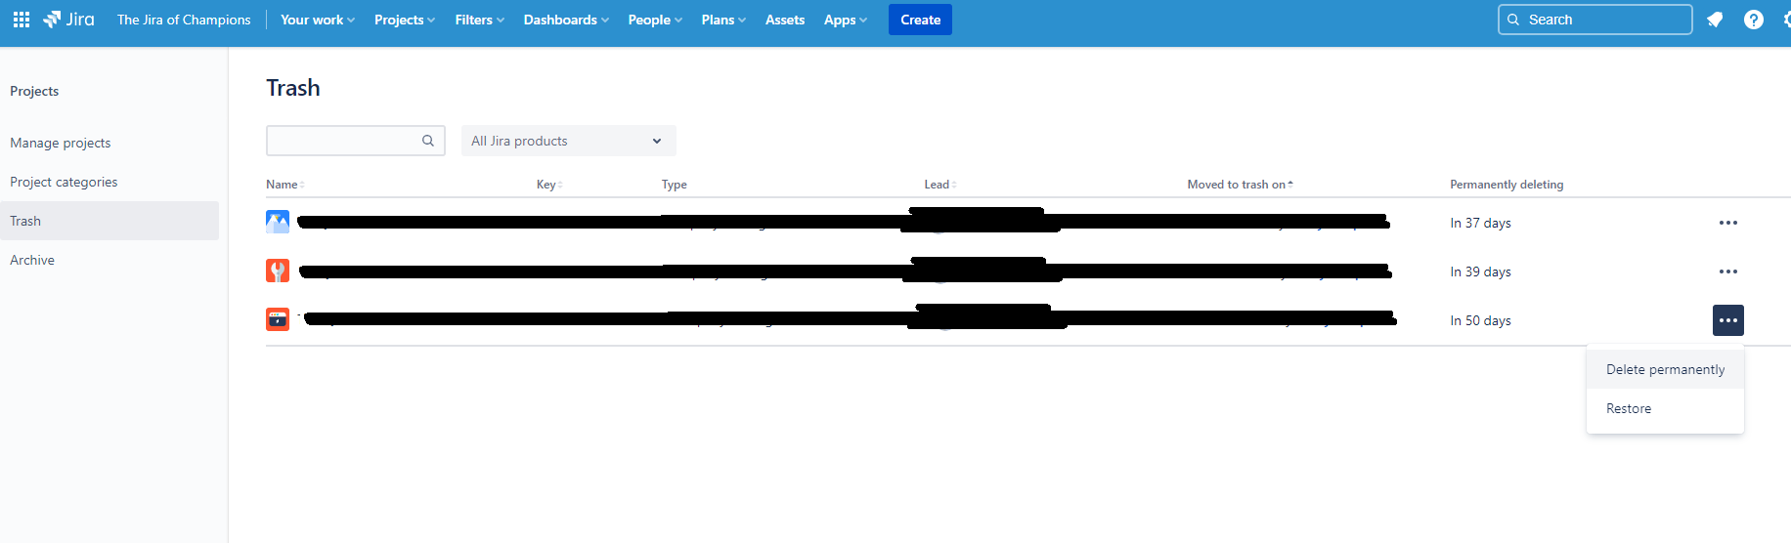
Task: Expand the Plans menu
Action: pos(723,20)
